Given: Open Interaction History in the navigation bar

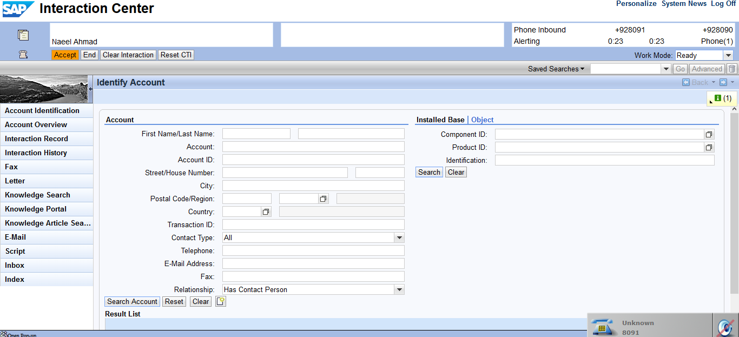Looking at the screenshot, I should [36, 153].
